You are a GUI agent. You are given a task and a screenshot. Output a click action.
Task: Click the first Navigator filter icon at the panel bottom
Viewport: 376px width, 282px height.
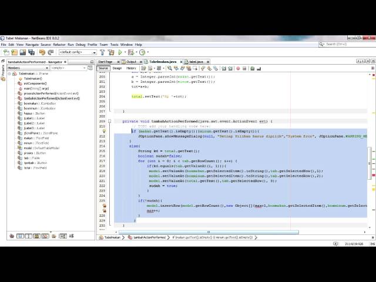click(12, 236)
